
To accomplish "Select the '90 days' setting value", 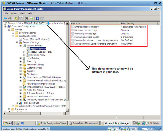I will pyautogui.click(x=125, y=30).
